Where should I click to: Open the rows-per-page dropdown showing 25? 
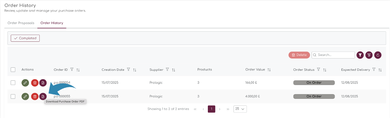(240, 109)
